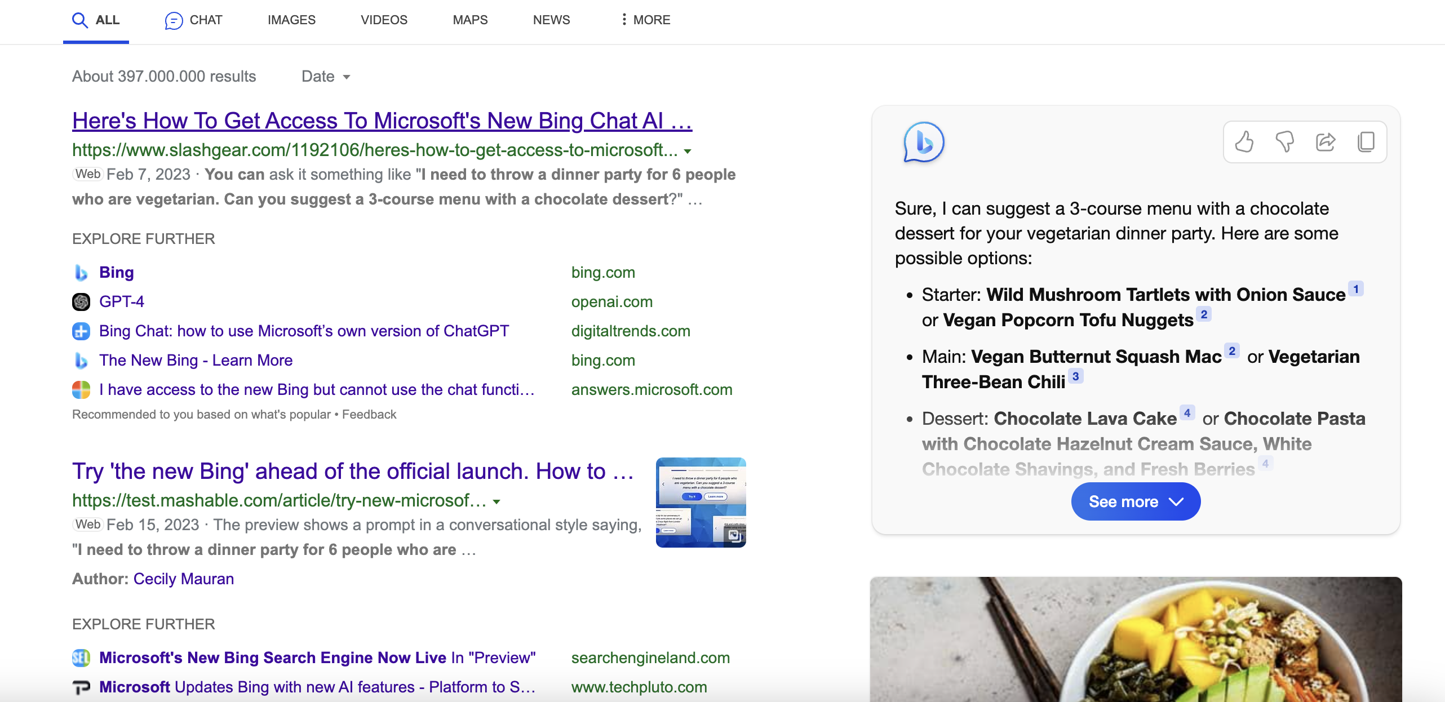The image size is (1445, 702).
Task: Open 'Microsoft's New Bing Search Engine Now Live' link
Action: 317,658
